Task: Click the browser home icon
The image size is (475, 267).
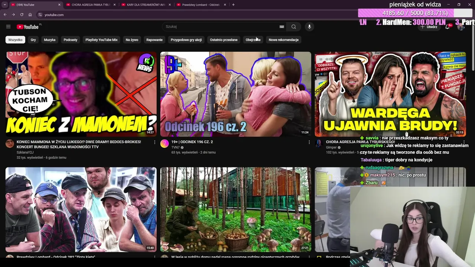Action: click(30, 15)
